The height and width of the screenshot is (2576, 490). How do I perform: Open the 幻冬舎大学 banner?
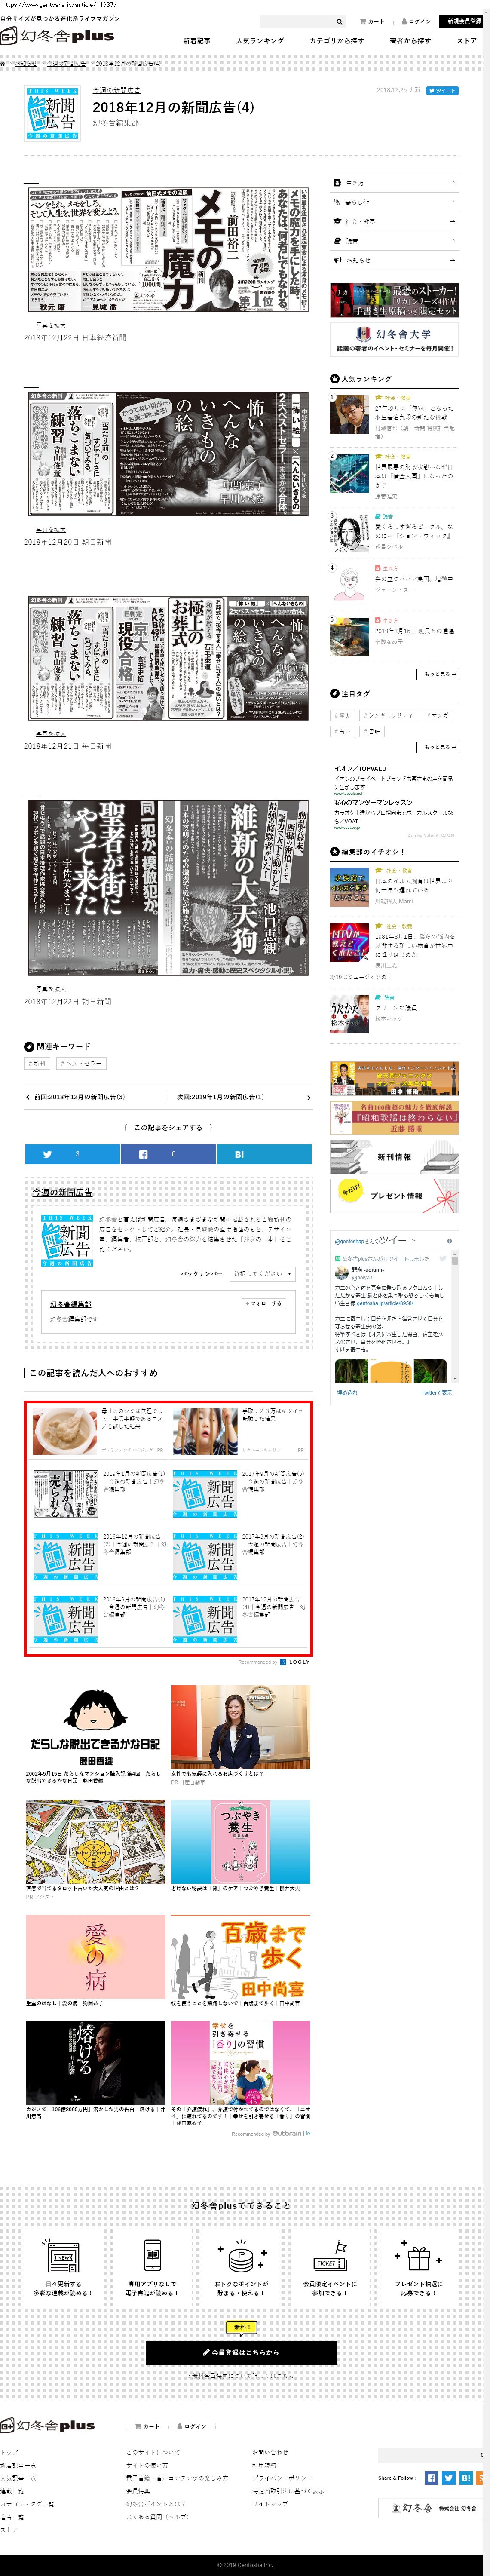point(395,339)
